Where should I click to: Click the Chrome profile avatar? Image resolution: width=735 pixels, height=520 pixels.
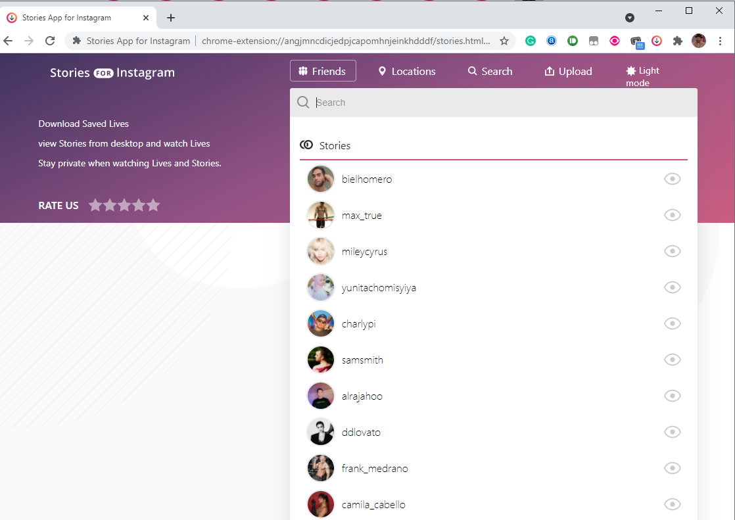(x=699, y=41)
